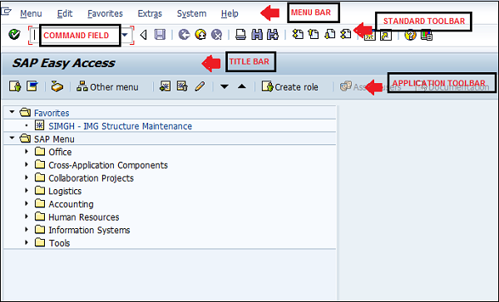Viewport: 499px width, 302px height.
Task: Expand the Logistics folder
Action: [27, 191]
